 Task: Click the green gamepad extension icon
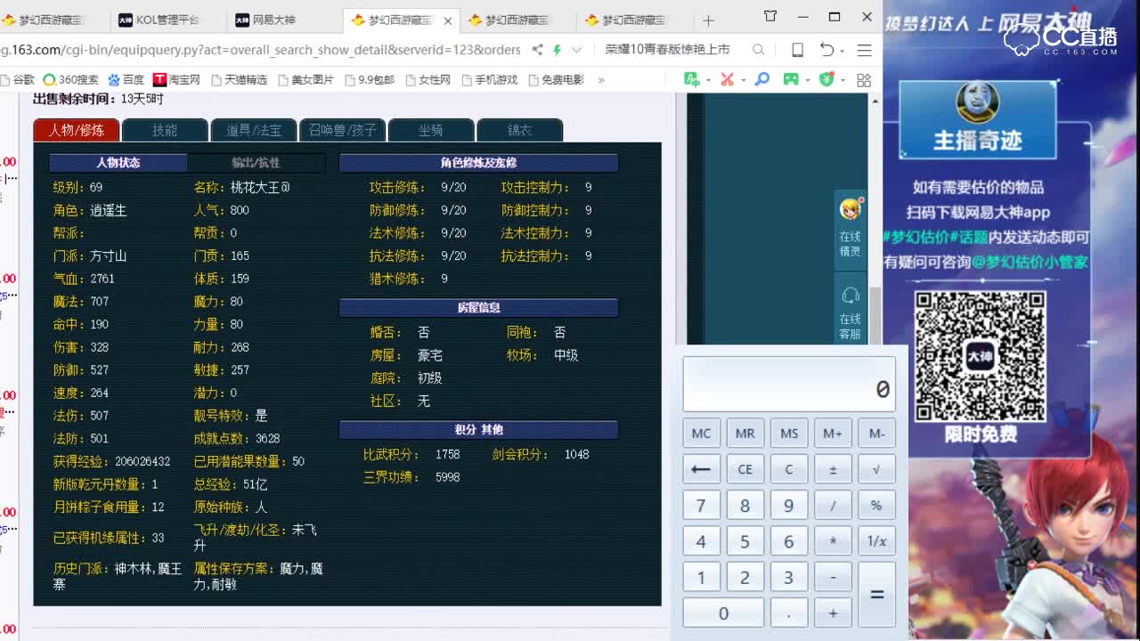tap(791, 80)
